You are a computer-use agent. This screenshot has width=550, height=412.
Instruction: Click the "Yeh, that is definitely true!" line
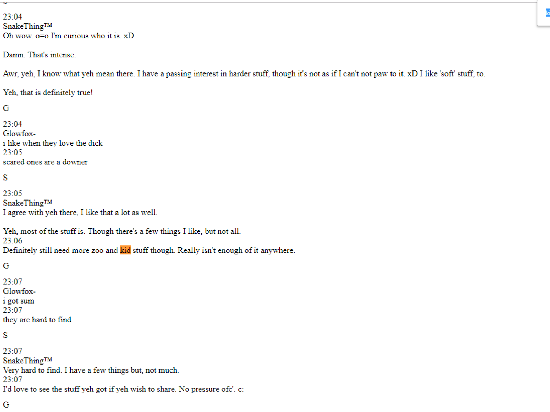pyautogui.click(x=48, y=92)
